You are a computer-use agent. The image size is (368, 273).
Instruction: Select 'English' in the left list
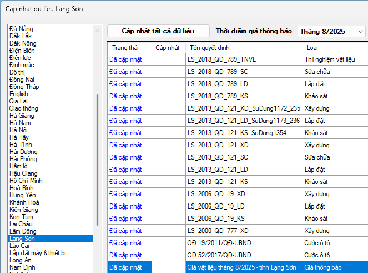[x=19, y=94]
